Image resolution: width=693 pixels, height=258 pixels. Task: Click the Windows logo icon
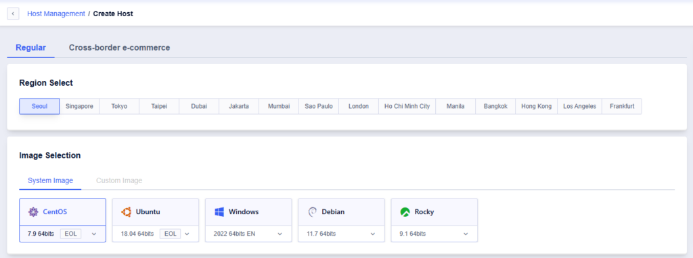pyautogui.click(x=219, y=212)
